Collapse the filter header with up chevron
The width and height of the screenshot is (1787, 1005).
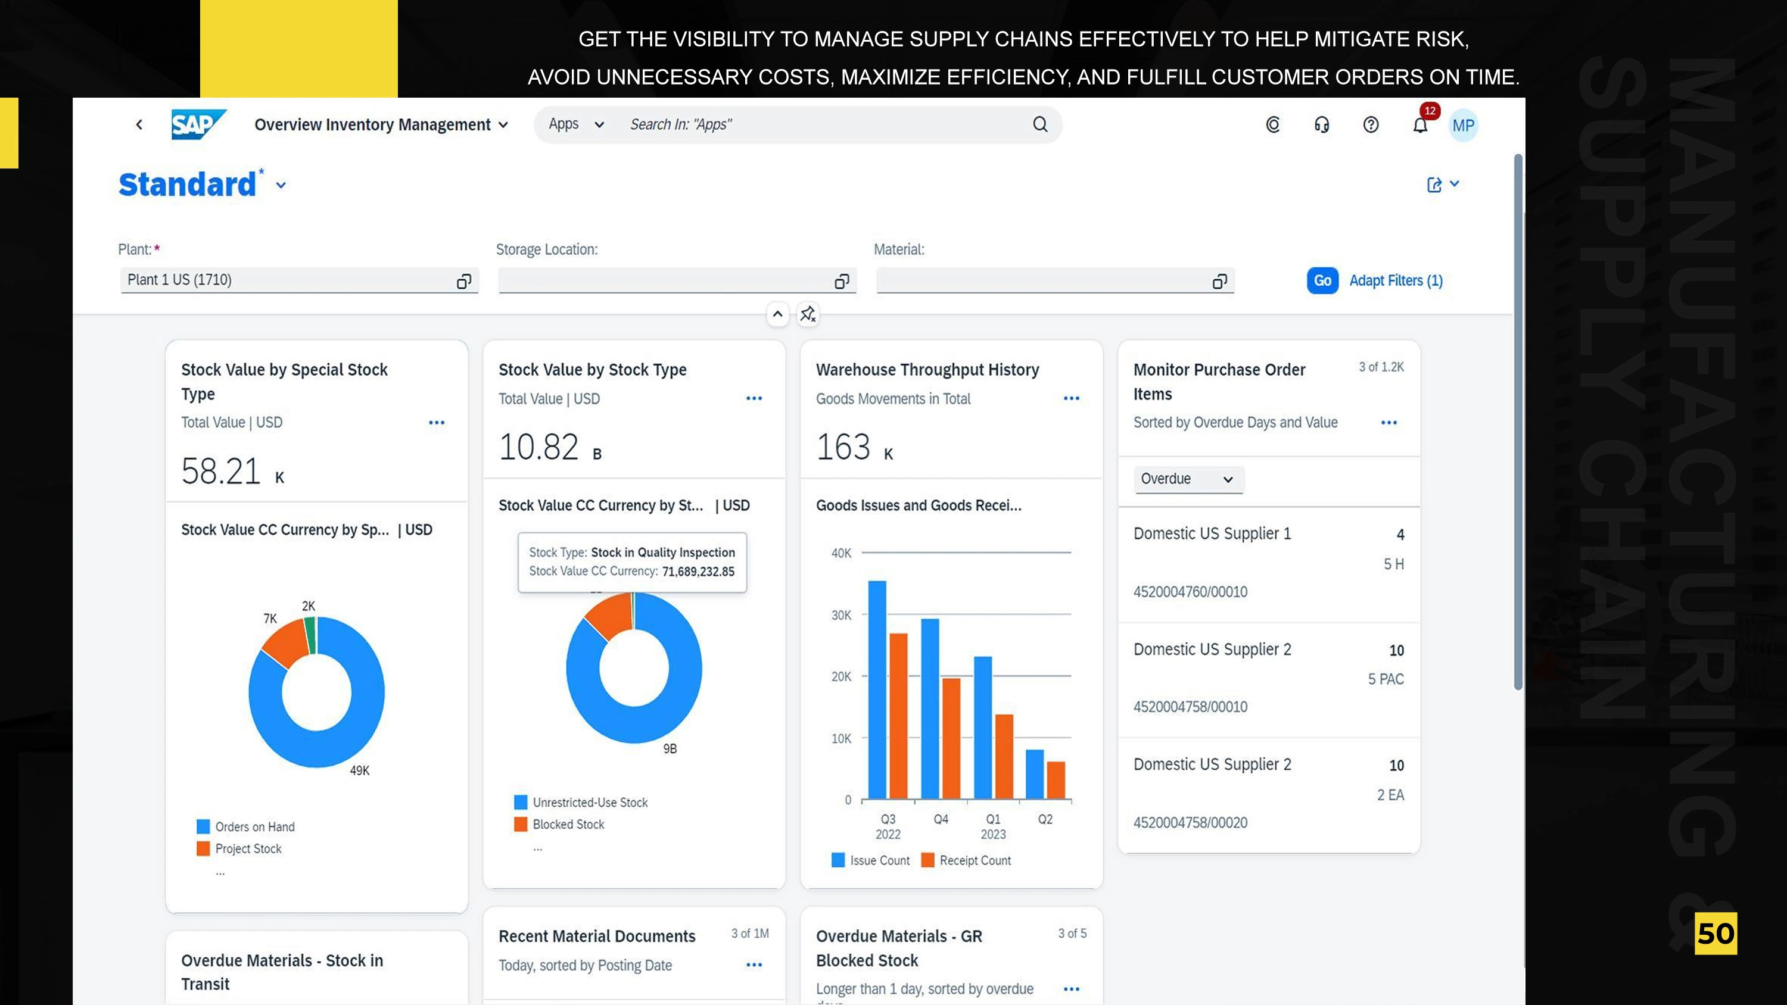pyautogui.click(x=778, y=314)
